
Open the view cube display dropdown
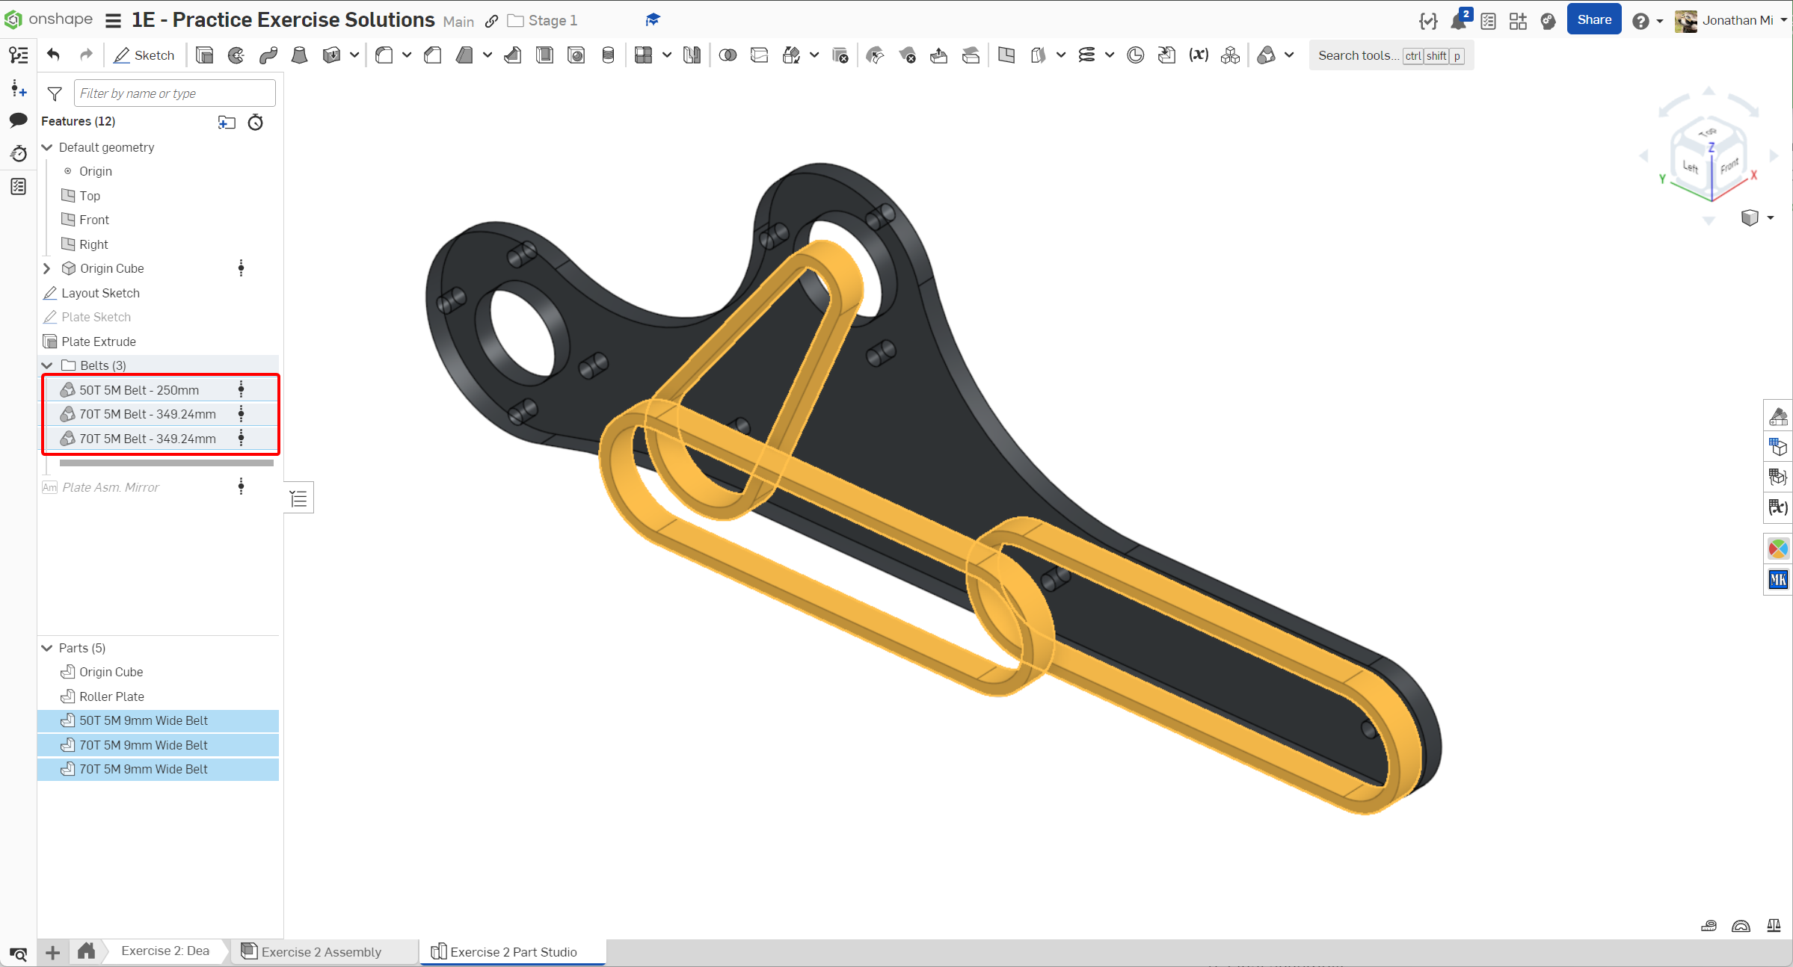1770,218
